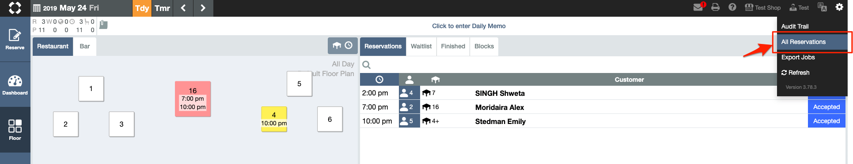Image resolution: width=853 pixels, height=164 pixels.
Task: Toggle the table/time view button
Action: pyautogui.click(x=342, y=46)
